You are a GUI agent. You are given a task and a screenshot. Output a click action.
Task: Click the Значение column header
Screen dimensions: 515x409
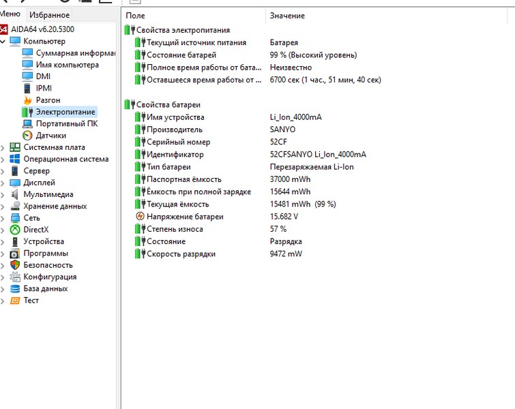pos(287,16)
